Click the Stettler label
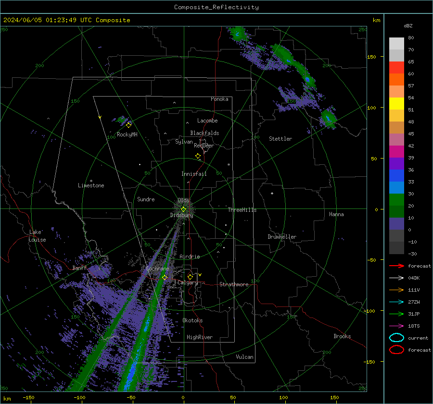Screen dimensions: 433x404 pyautogui.click(x=280, y=139)
